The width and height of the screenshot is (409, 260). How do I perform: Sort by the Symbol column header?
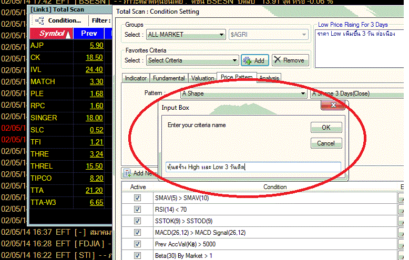[x=52, y=33]
